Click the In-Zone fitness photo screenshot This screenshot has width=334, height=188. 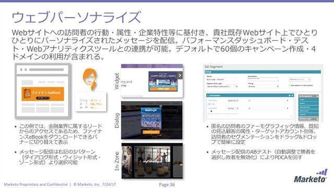pyautogui.click(x=152, y=161)
